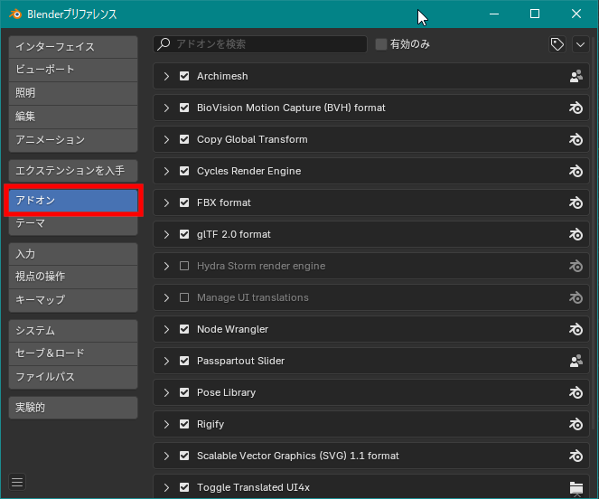Click the Blender logo in the title bar
The height and width of the screenshot is (499, 599).
15,14
